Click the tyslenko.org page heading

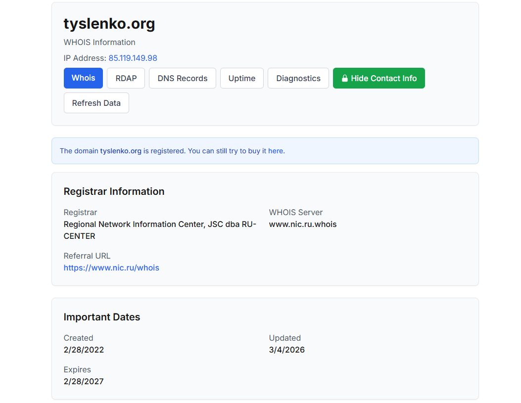109,24
